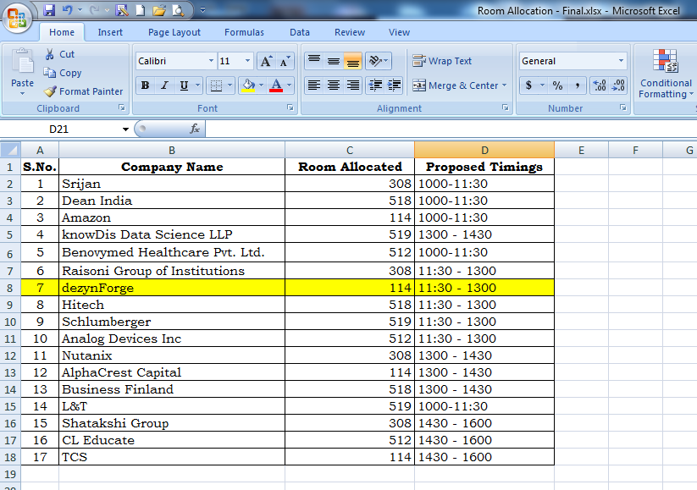Copy the selected cells
The width and height of the screenshot is (697, 490).
(63, 73)
